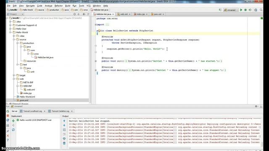This screenshot has width=269, height=151.
Task: Collapse the source folder node
Action: point(14,39)
